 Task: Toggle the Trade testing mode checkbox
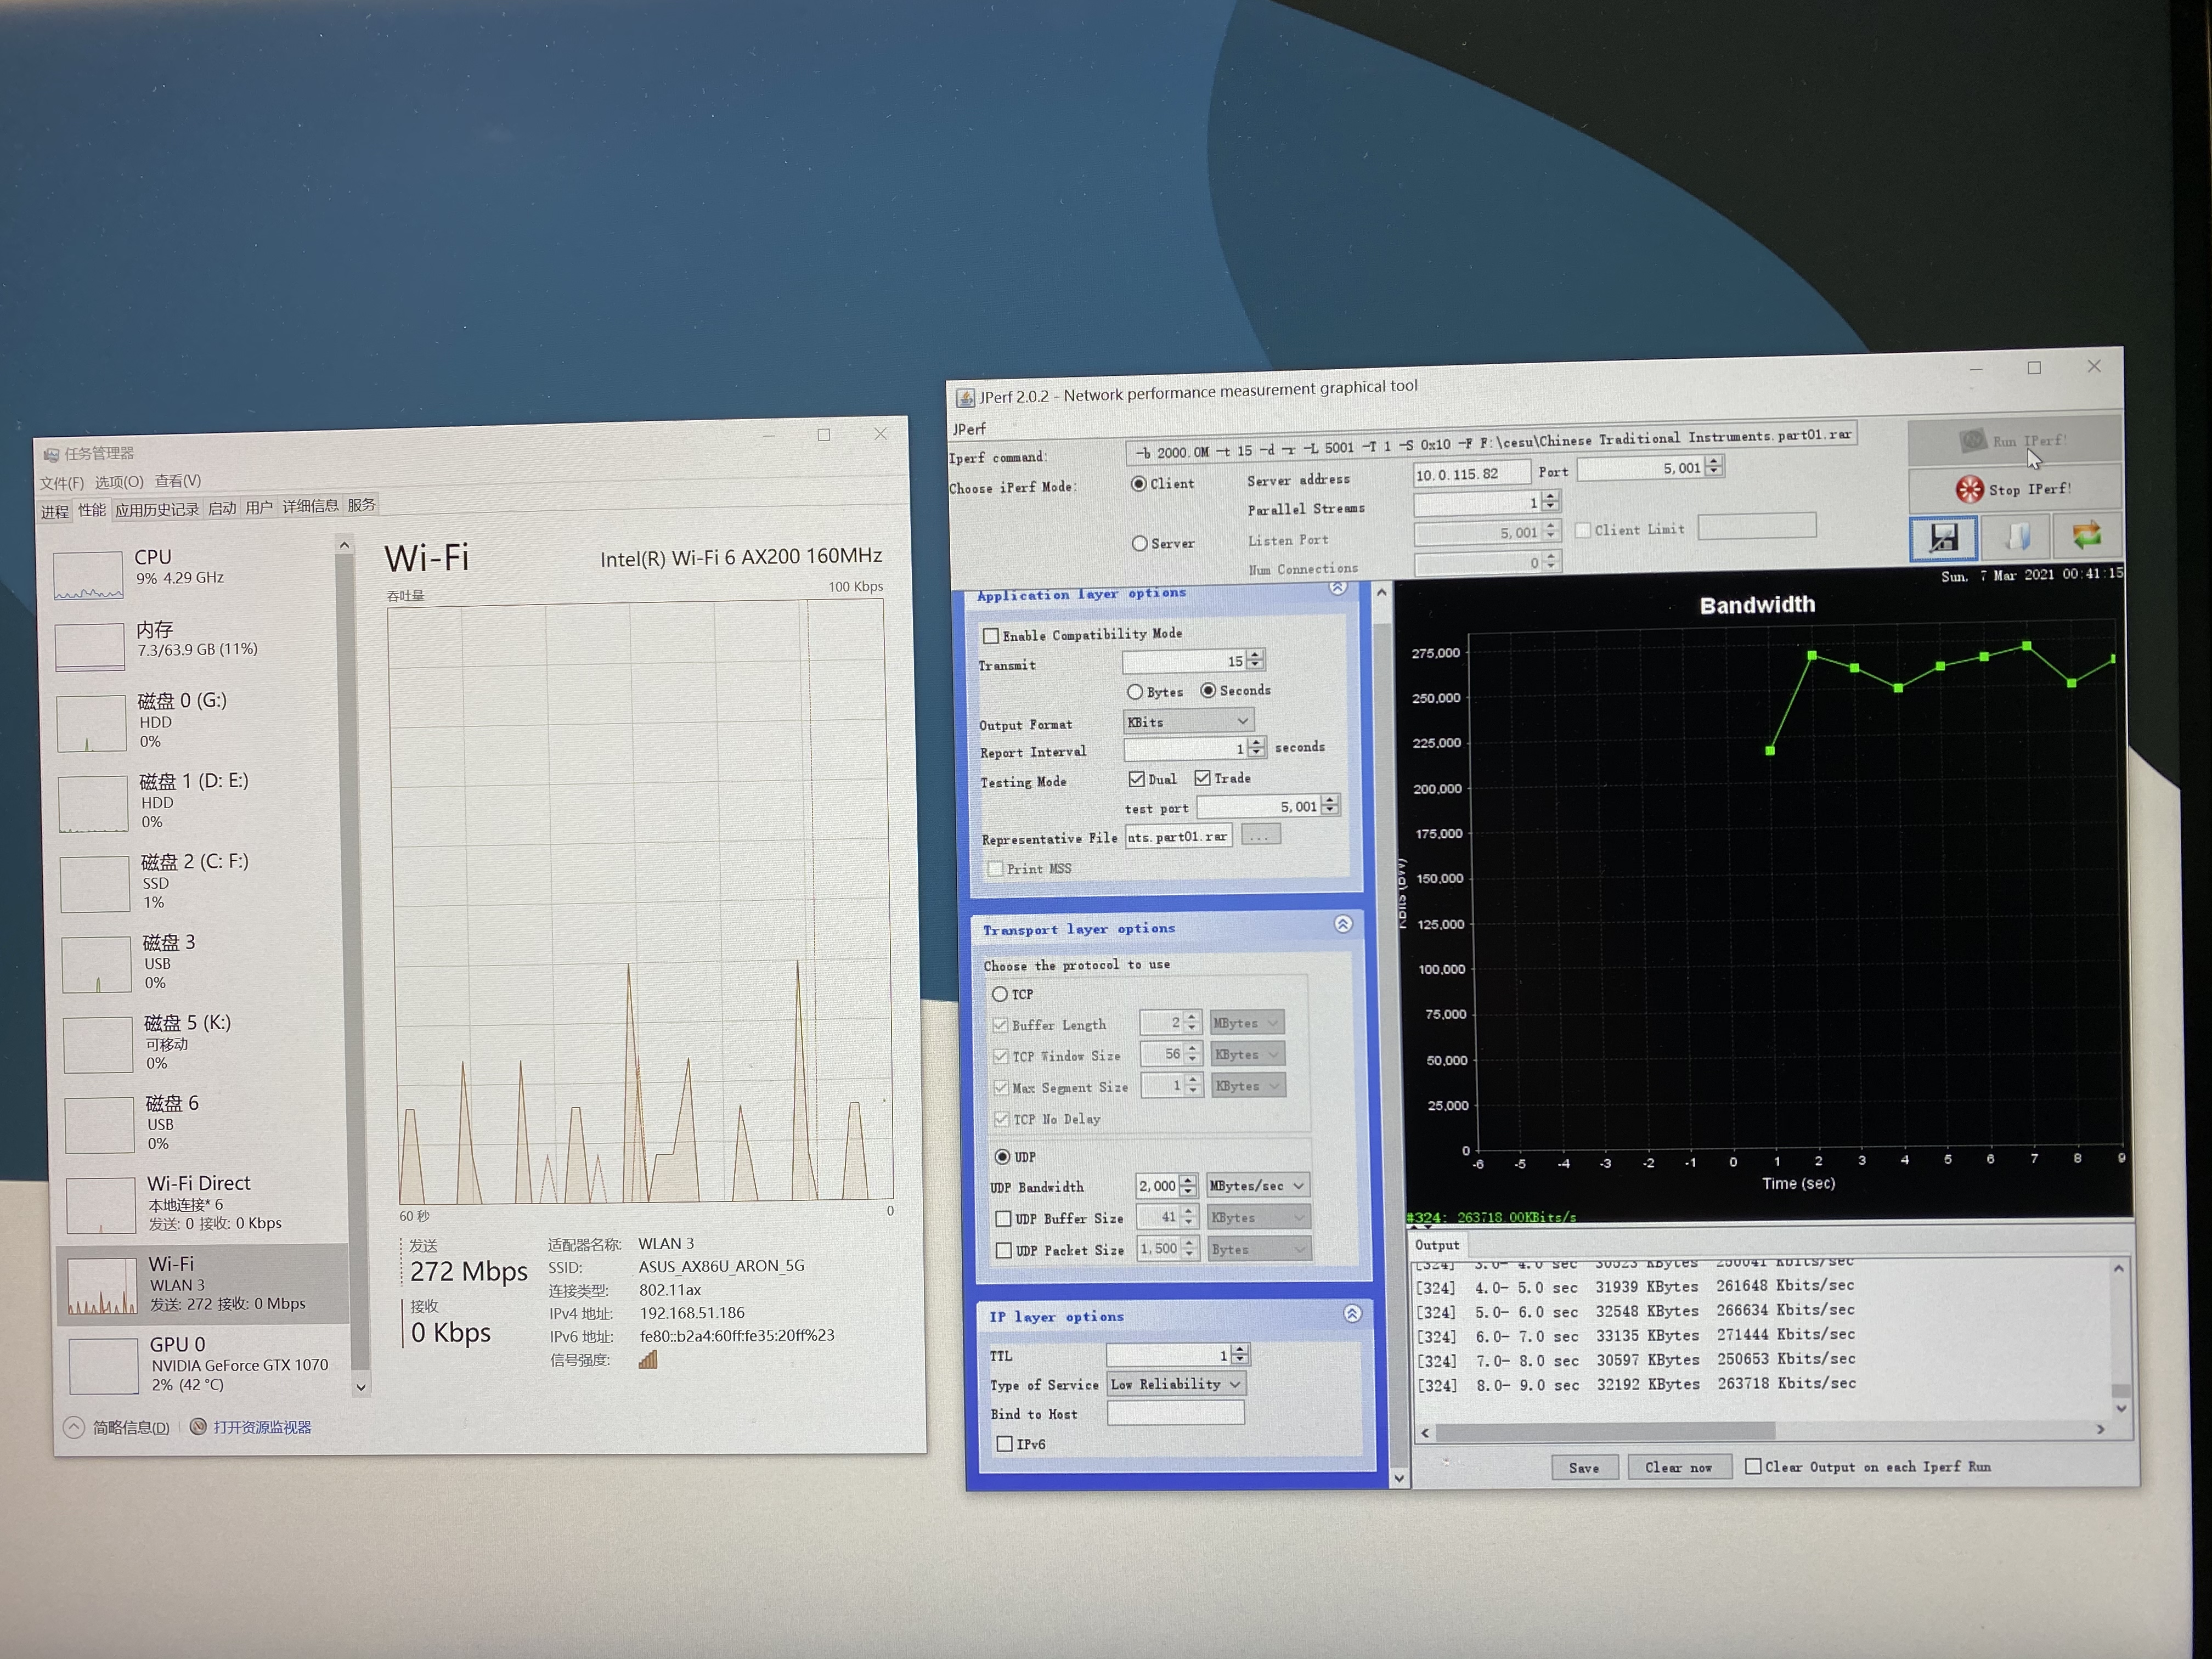click(x=1202, y=778)
